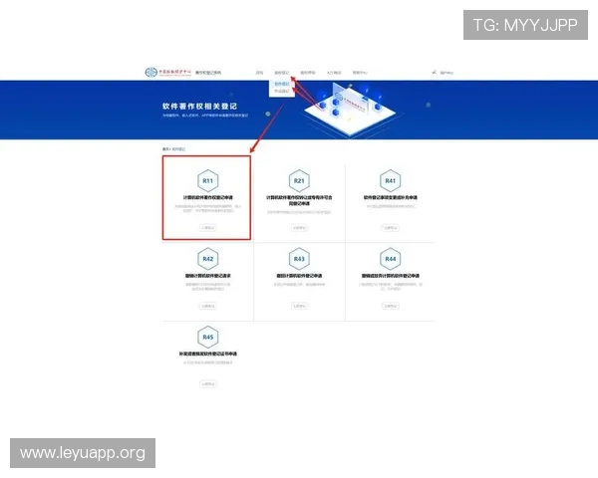Screen dimensions: 598x478
Task: Click the register button under R45
Action: (x=208, y=383)
